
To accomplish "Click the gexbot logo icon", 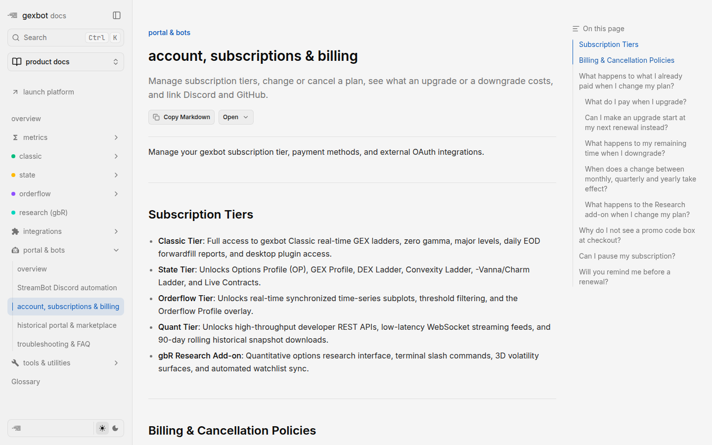I will 13,16.
